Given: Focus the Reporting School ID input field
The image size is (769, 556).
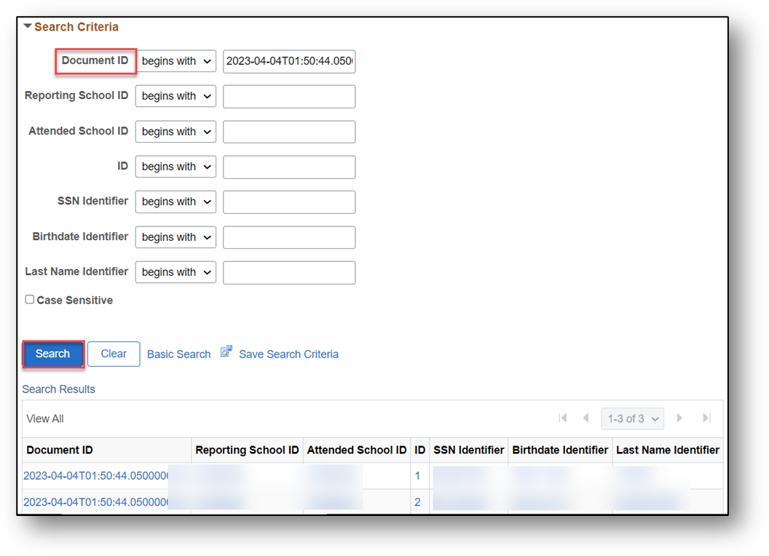Looking at the screenshot, I should [x=289, y=97].
